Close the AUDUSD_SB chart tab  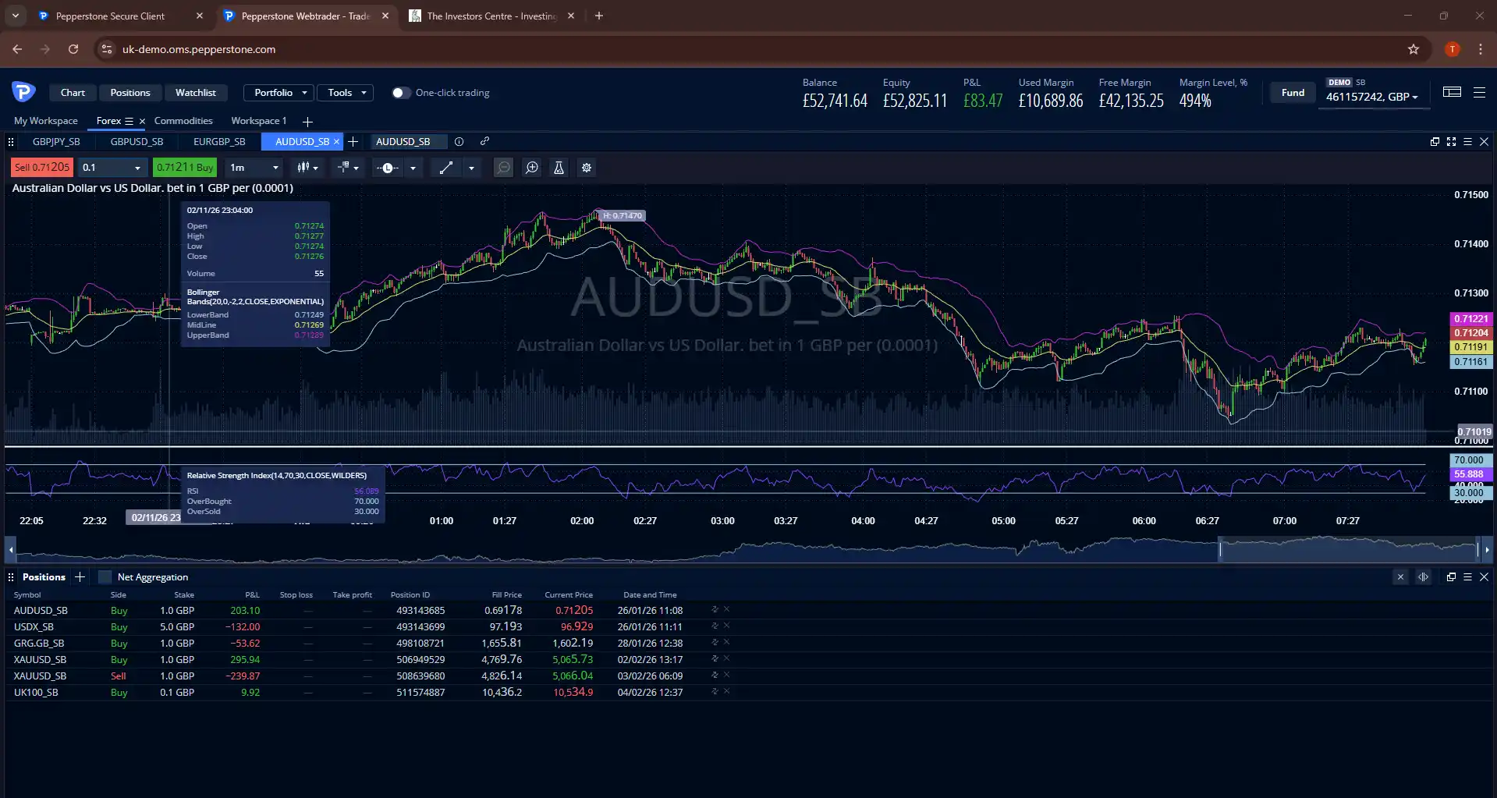(336, 141)
